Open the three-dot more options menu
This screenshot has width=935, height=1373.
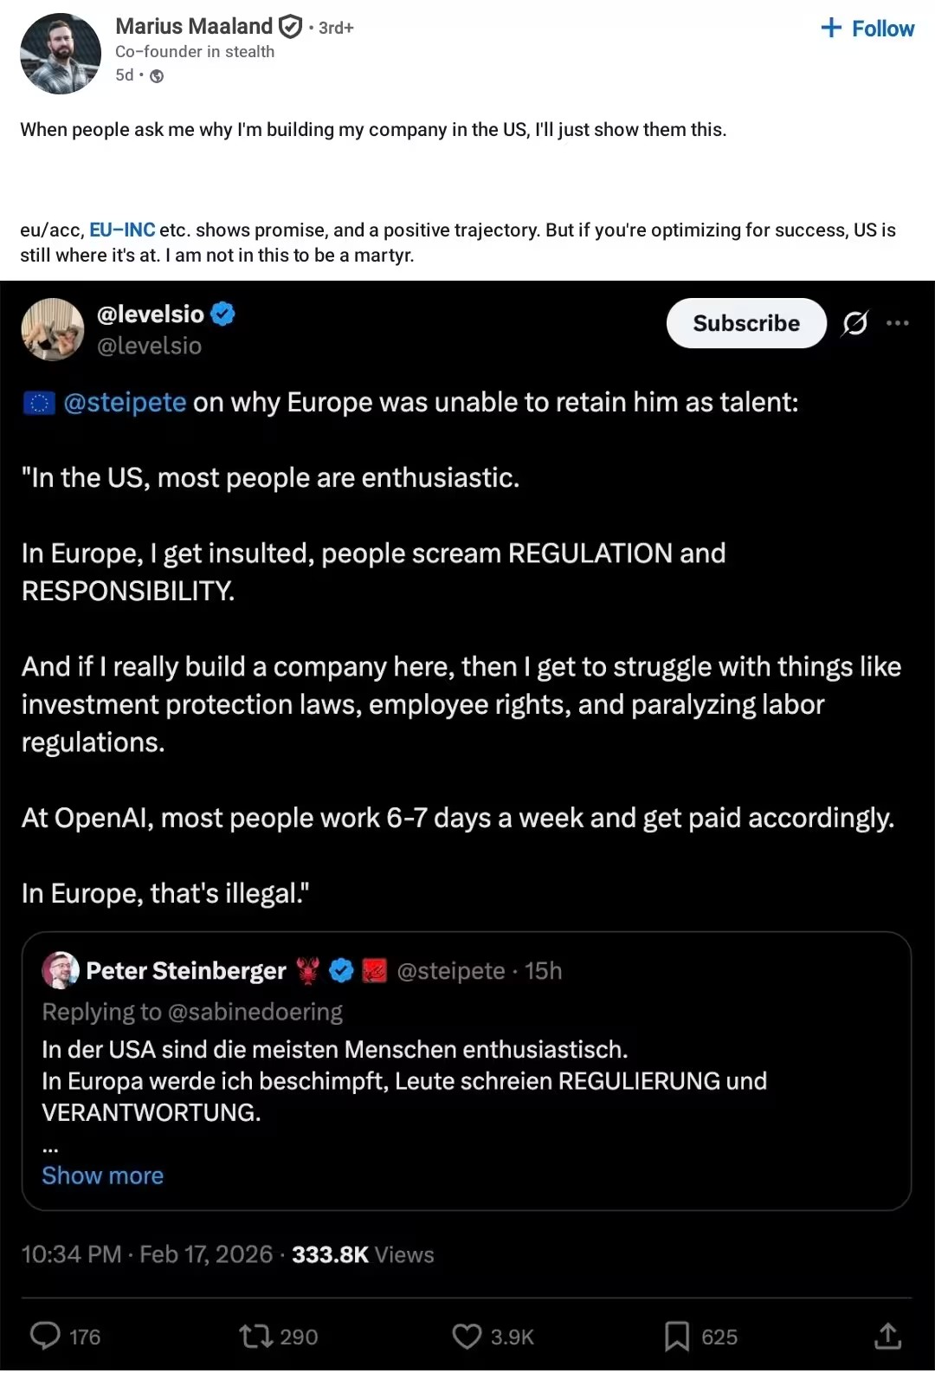pyautogui.click(x=898, y=323)
